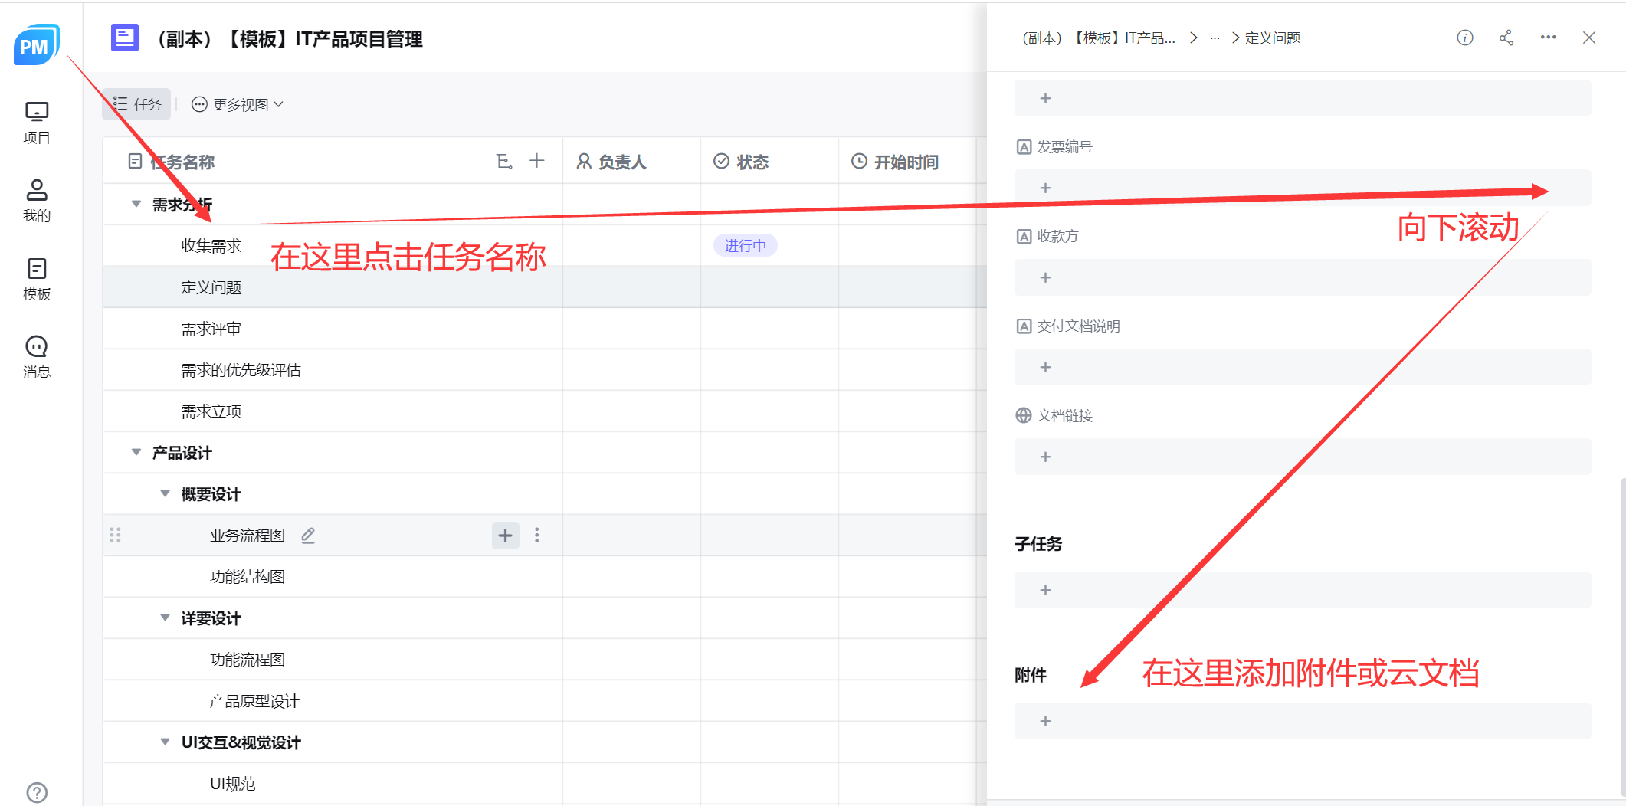Open the 更多视图 dropdown
1626x806 pixels.
tap(238, 104)
